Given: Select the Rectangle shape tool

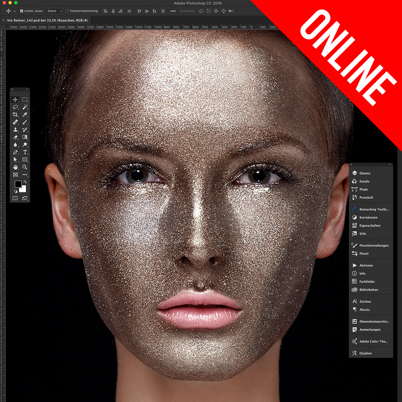Looking at the screenshot, I should coord(25,160).
